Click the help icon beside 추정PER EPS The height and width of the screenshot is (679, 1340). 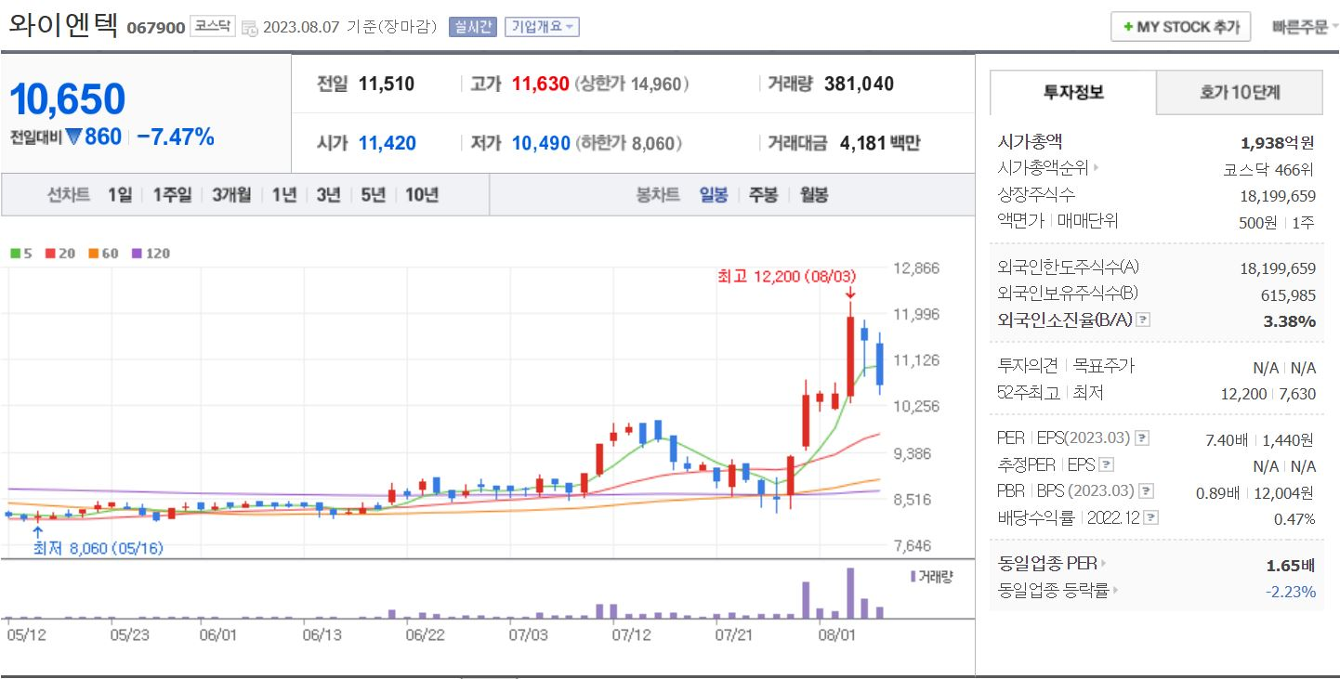(1108, 464)
